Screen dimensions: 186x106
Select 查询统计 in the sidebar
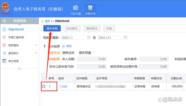click(x=14, y=53)
